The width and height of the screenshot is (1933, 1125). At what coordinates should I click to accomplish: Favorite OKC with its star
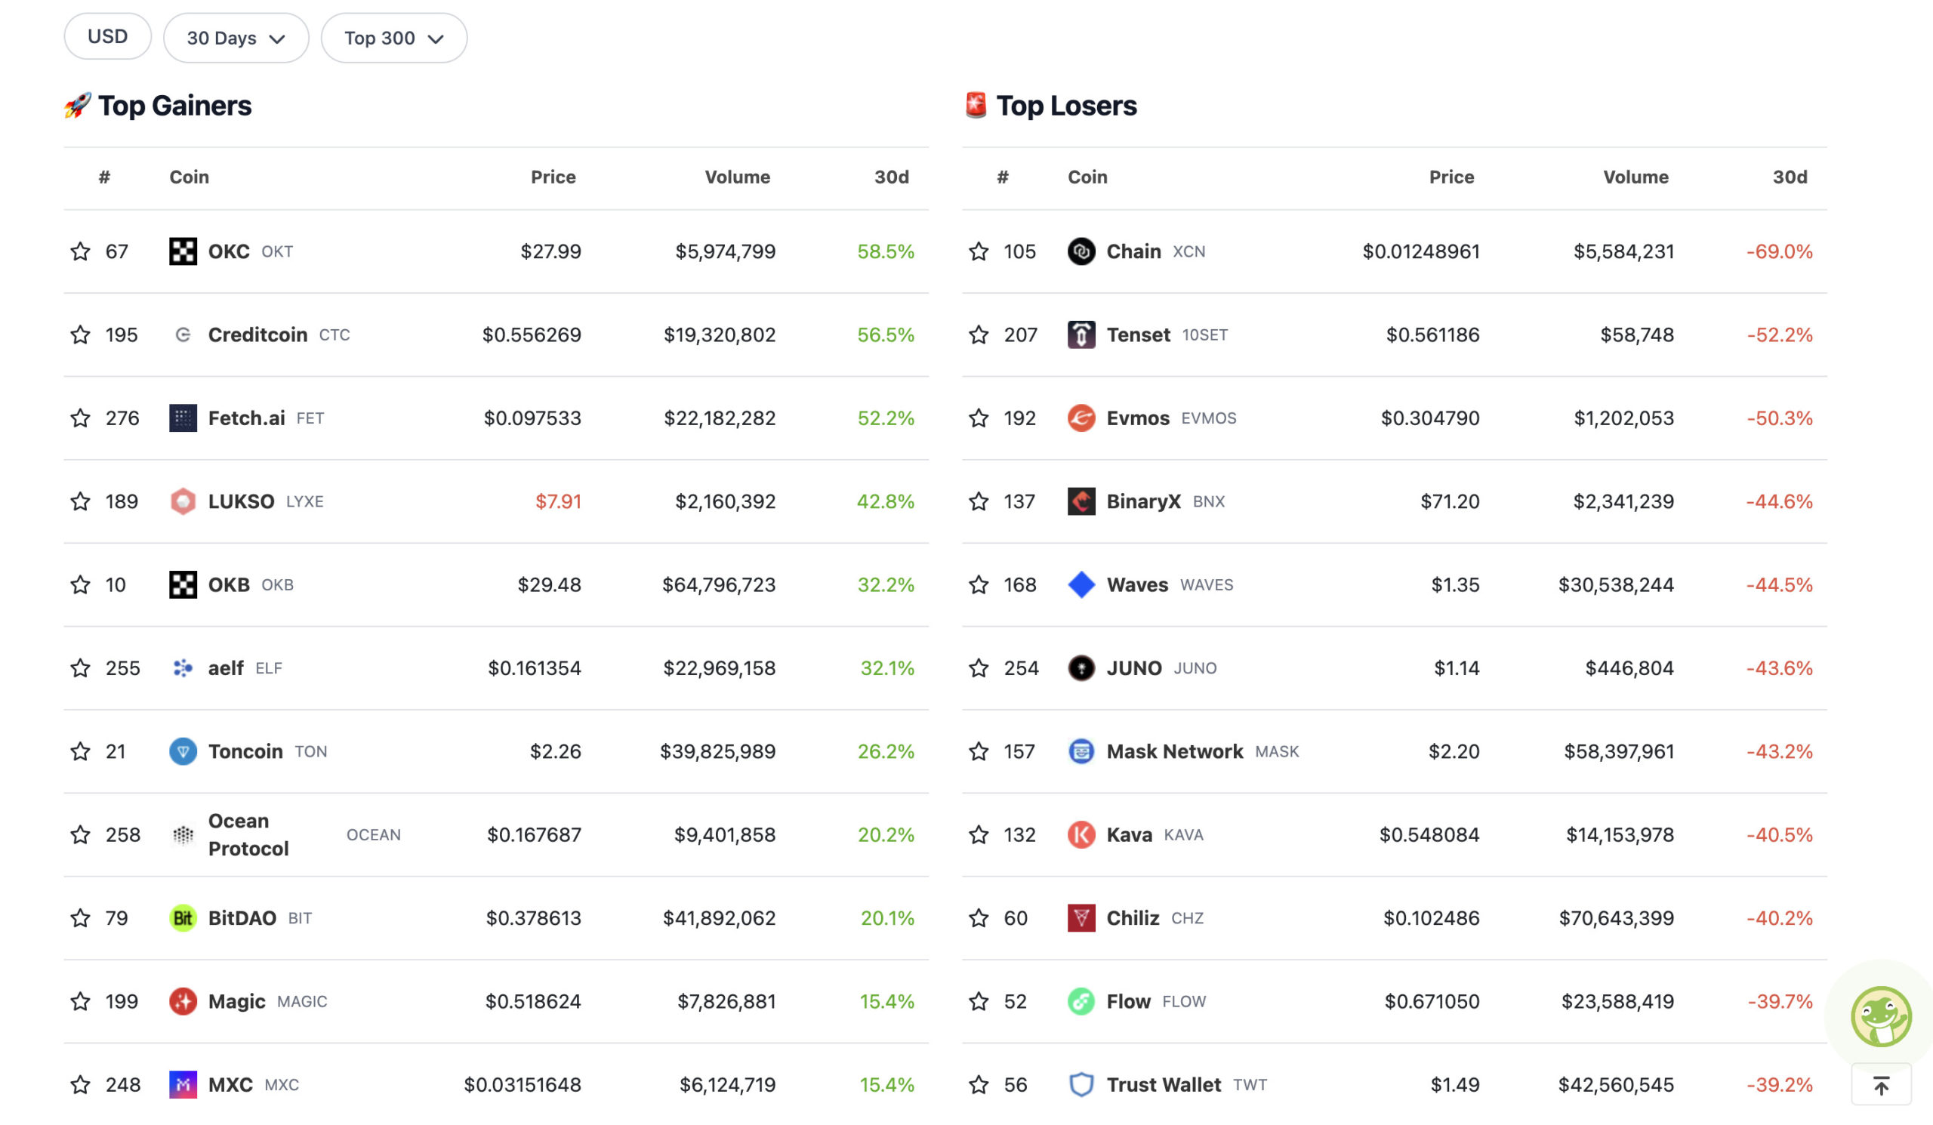[x=81, y=251]
